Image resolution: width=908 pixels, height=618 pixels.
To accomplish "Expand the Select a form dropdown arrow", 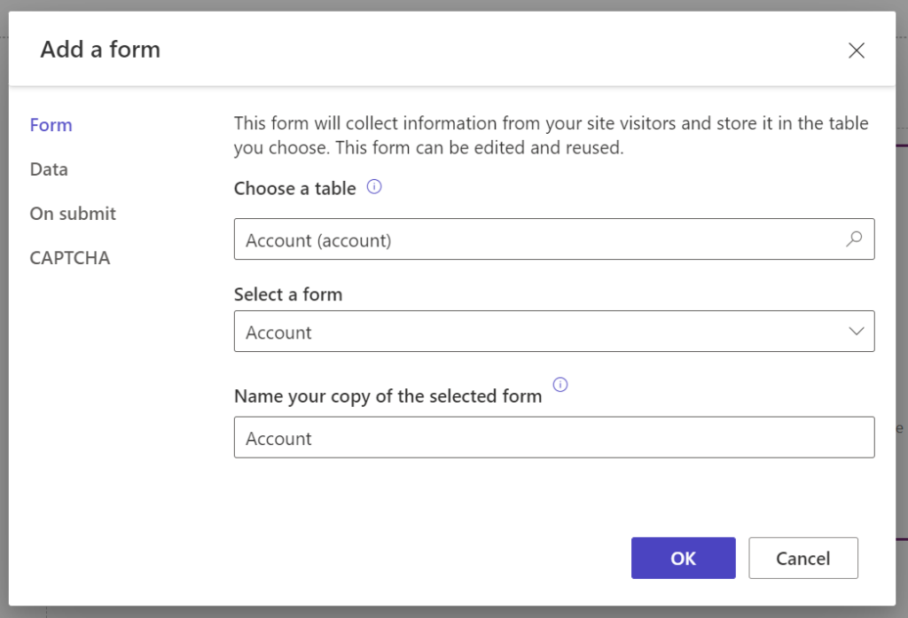I will tap(857, 332).
